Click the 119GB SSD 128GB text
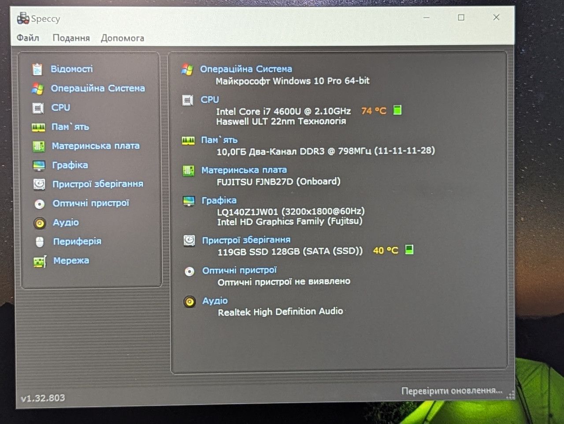Screen dimensions: 564x424 click(290, 251)
